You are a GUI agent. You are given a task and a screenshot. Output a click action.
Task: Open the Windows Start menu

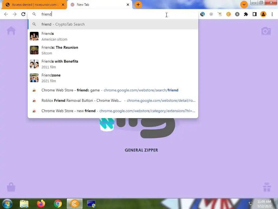point(7,204)
